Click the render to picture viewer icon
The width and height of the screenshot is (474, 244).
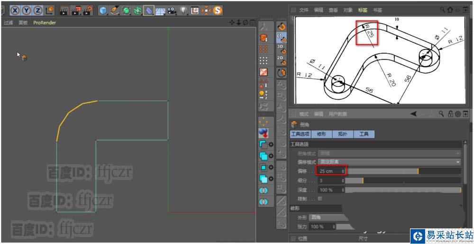click(76, 10)
